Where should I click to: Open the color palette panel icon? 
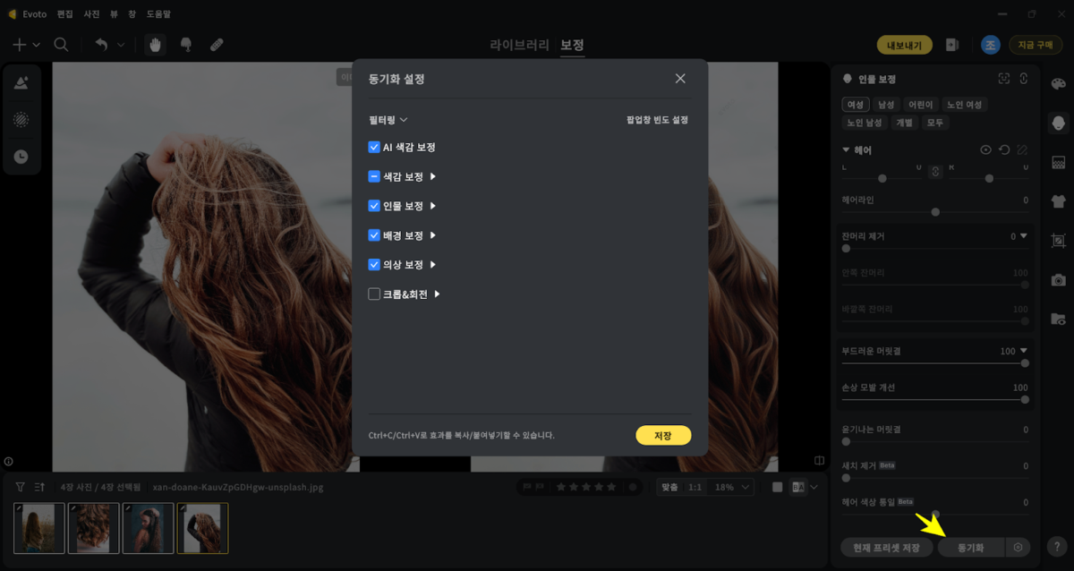(x=1058, y=83)
